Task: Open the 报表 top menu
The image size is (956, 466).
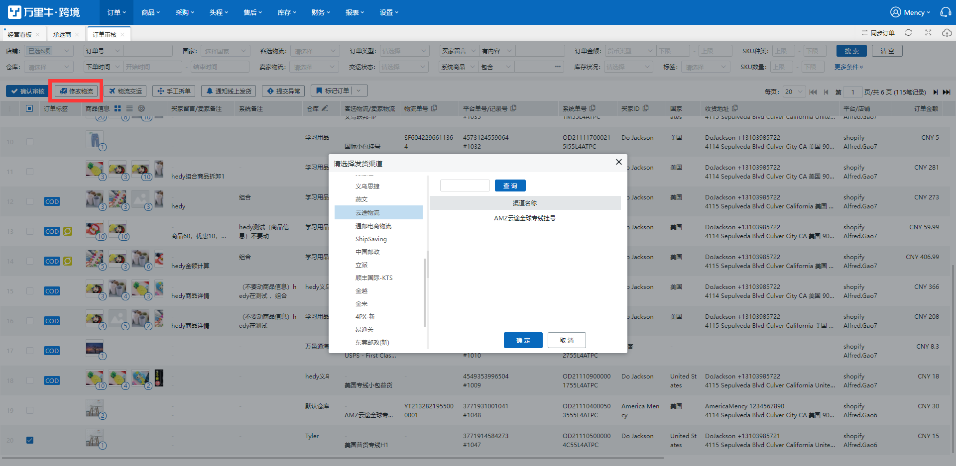Action: pyautogui.click(x=355, y=12)
